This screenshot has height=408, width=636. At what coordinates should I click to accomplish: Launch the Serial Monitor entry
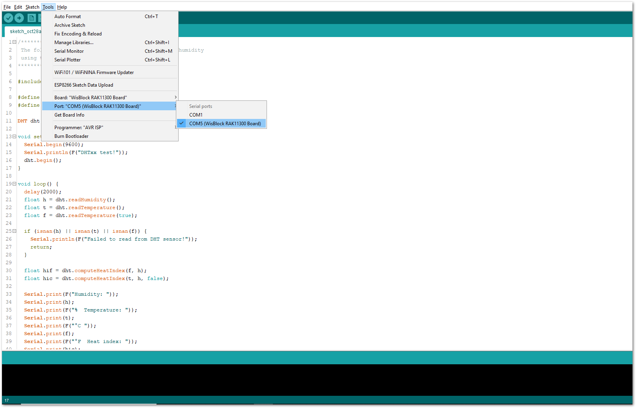tap(110, 51)
